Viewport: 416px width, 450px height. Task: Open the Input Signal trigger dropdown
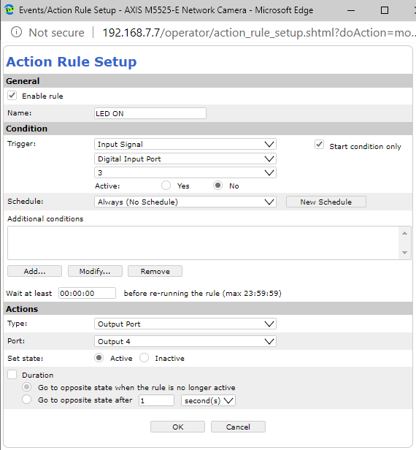[x=185, y=144]
